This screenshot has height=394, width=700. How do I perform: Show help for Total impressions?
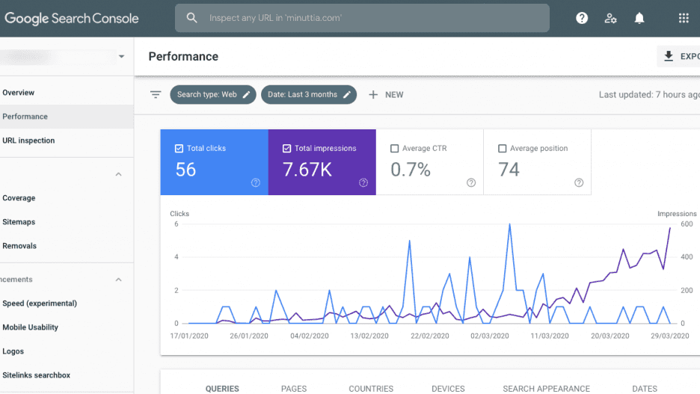pos(363,182)
